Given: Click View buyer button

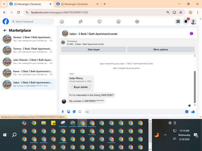Looking at the screenshot, I should (x=94, y=50).
